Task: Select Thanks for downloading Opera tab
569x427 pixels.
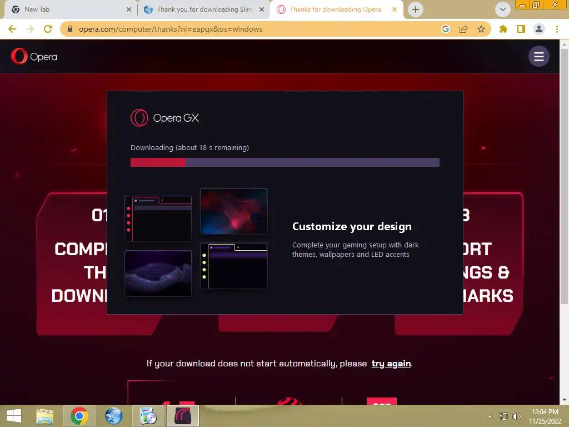Action: (x=336, y=9)
